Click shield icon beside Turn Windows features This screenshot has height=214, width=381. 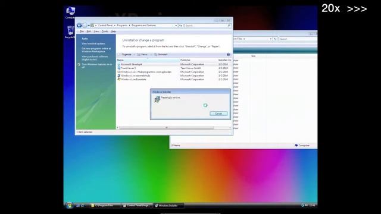coord(79,65)
